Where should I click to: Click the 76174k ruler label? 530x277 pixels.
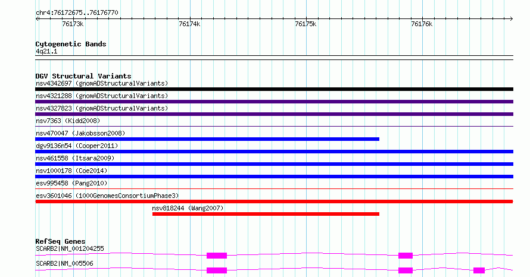[x=189, y=24]
